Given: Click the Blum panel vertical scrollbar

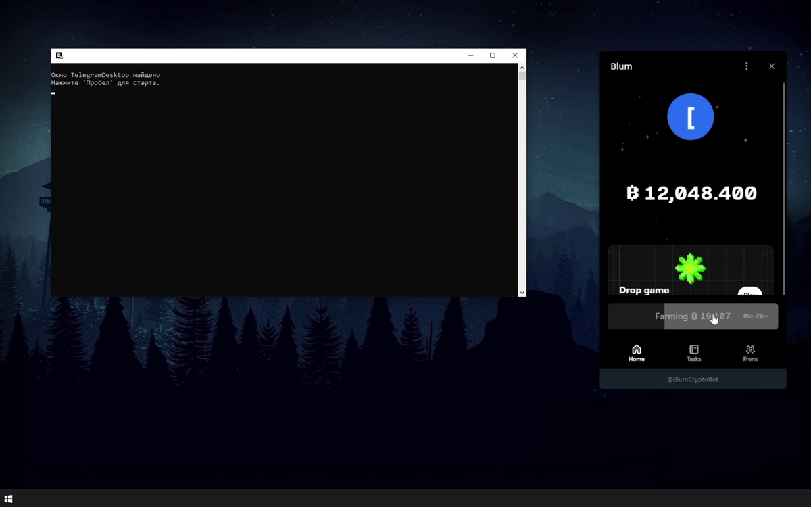Looking at the screenshot, I should coord(784,189).
